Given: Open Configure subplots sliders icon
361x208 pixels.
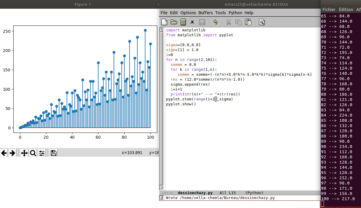Looking at the screenshot, I should 42,153.
